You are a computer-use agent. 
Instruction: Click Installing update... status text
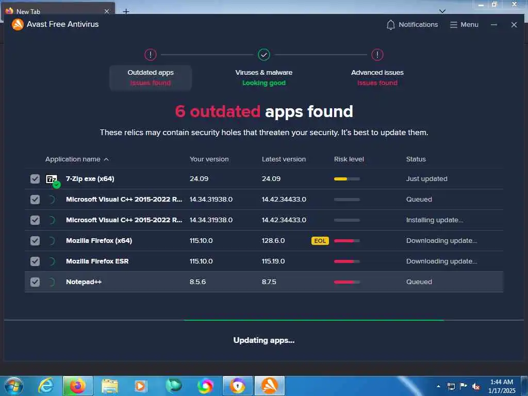(x=434, y=220)
